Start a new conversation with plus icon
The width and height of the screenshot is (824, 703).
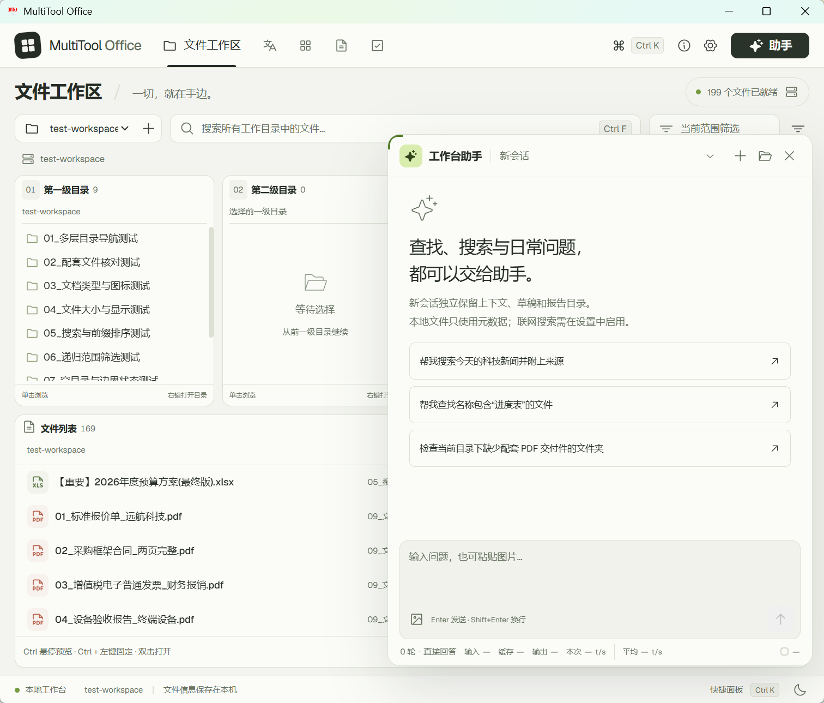pos(740,156)
